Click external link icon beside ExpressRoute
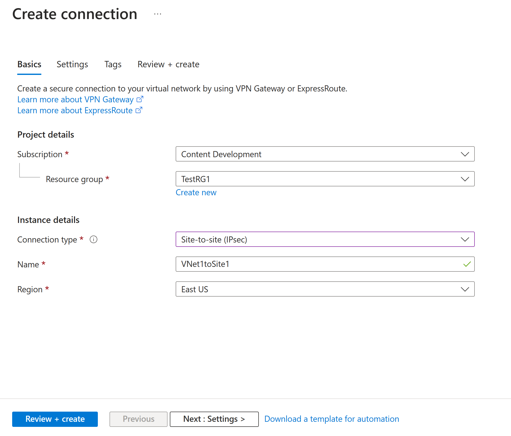The height and width of the screenshot is (436, 511). (139, 110)
